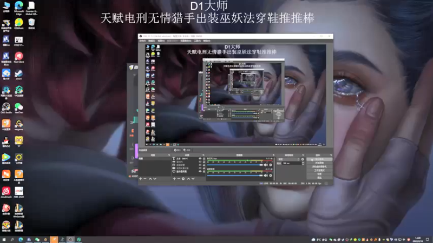The height and width of the screenshot is (243, 433).
Task: Mute the second audio mixer track
Action: click(266, 175)
